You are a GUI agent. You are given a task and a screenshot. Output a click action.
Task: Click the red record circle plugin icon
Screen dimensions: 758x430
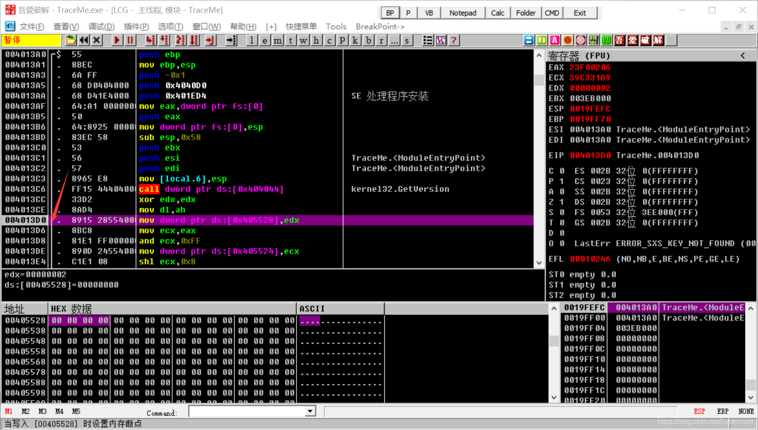(x=568, y=41)
